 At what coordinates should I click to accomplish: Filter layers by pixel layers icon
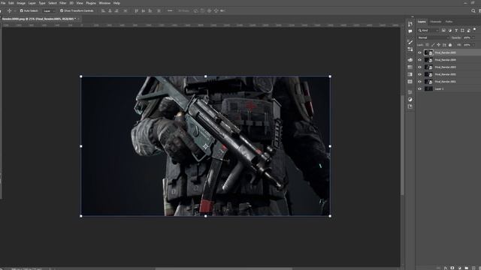tap(443, 30)
